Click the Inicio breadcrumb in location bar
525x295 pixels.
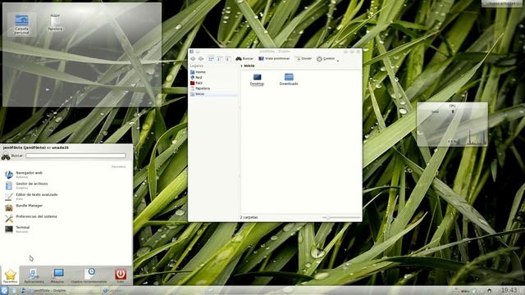[249, 66]
